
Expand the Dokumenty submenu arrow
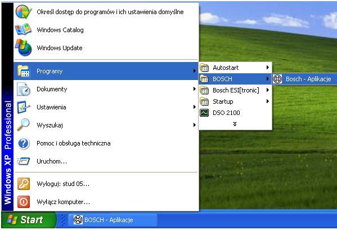coord(194,89)
